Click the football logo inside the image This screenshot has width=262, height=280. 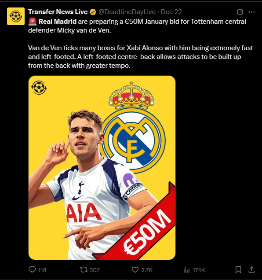pos(39,88)
